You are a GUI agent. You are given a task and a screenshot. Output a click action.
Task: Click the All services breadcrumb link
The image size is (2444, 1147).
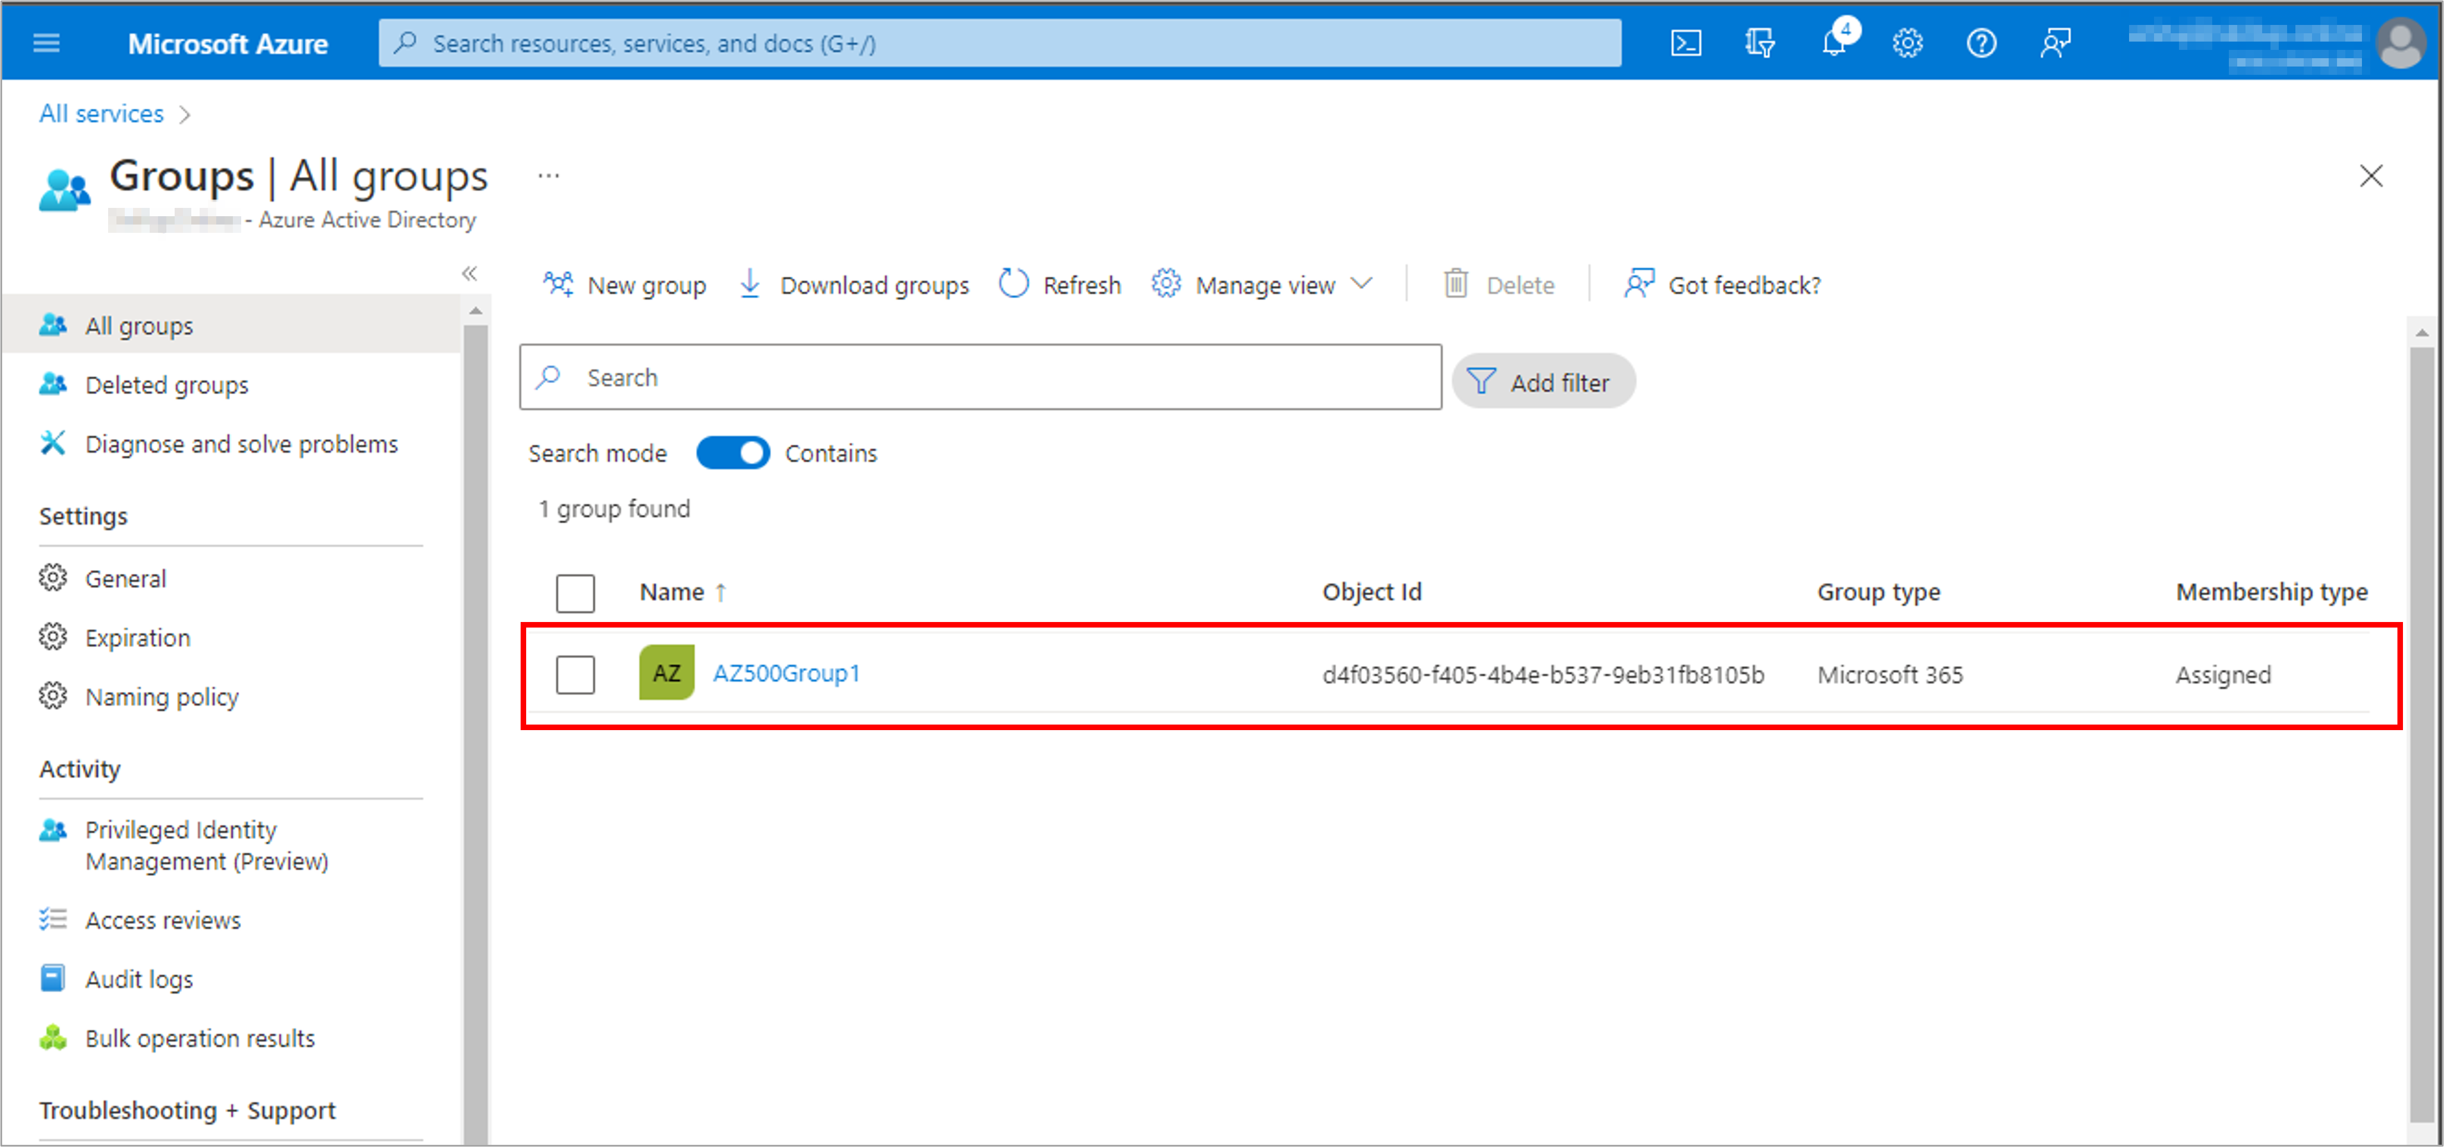[101, 113]
